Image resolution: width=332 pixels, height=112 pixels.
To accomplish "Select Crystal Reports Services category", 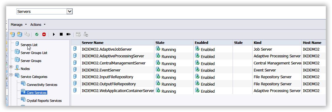I will [44, 101].
